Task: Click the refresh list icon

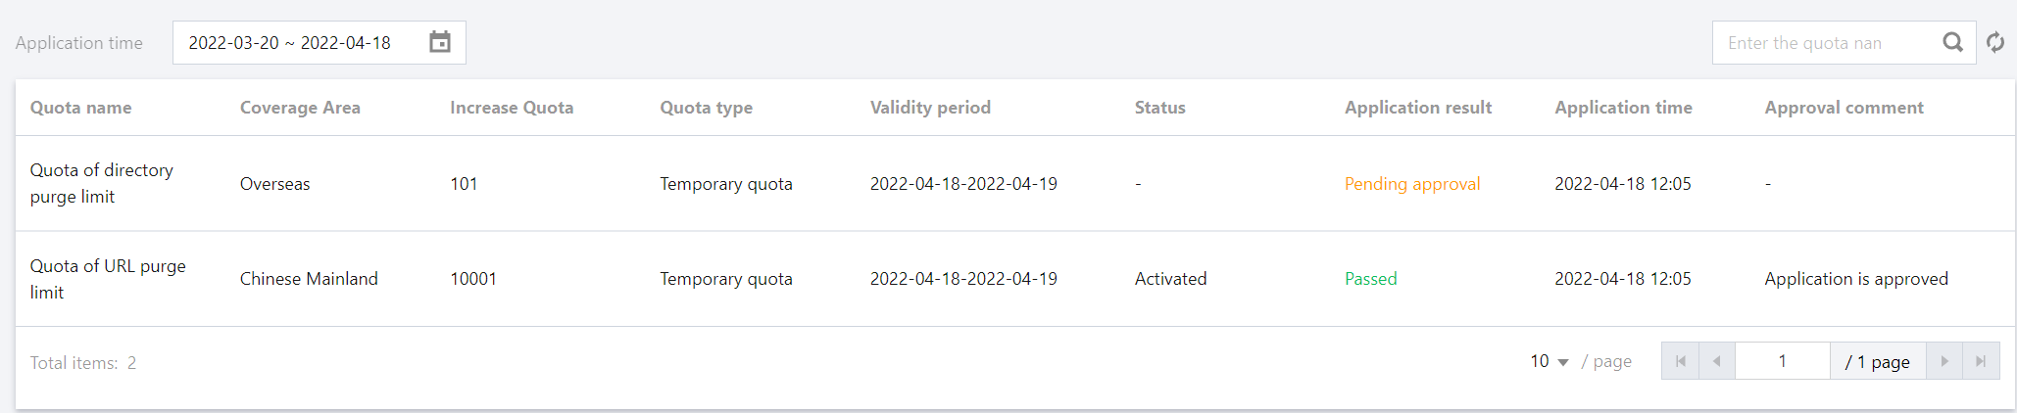Action: 1995,42
